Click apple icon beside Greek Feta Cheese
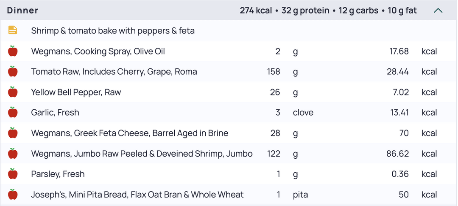Screen dimensions: 458x206 point(13,133)
